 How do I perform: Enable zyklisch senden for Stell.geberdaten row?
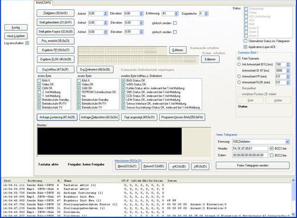(x=175, y=23)
